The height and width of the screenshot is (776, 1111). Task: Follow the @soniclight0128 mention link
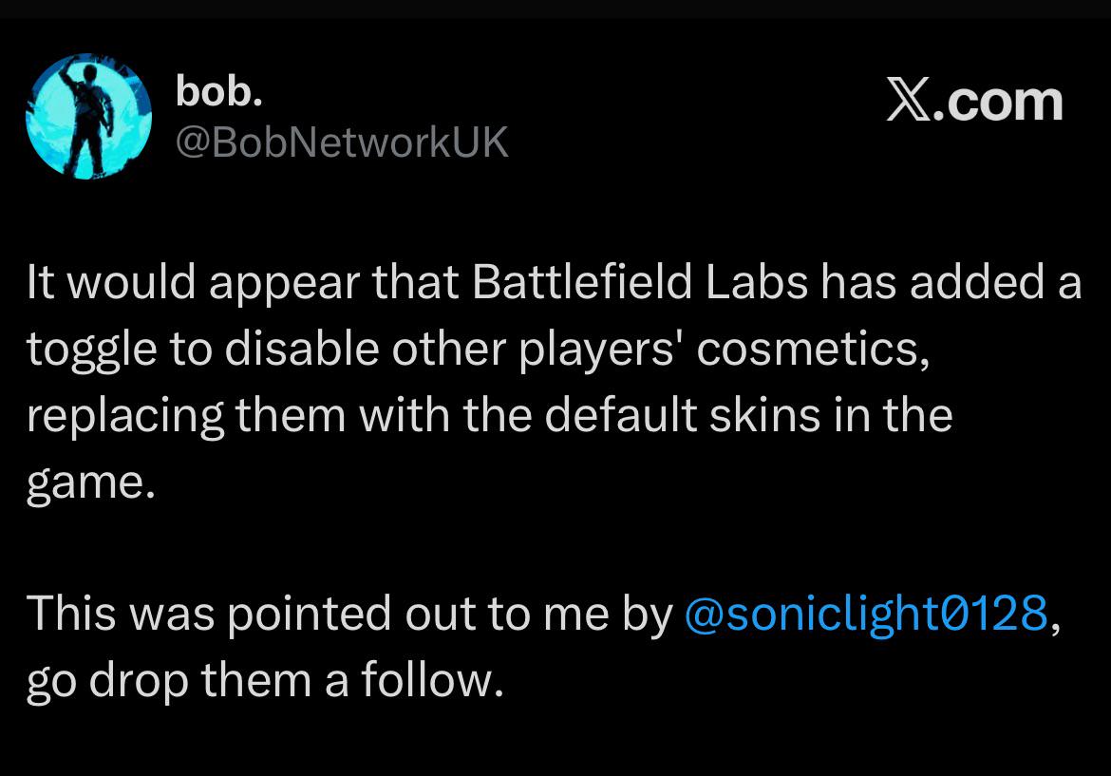point(865,613)
